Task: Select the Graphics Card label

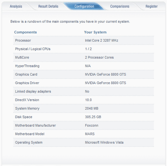Action: 26,75
